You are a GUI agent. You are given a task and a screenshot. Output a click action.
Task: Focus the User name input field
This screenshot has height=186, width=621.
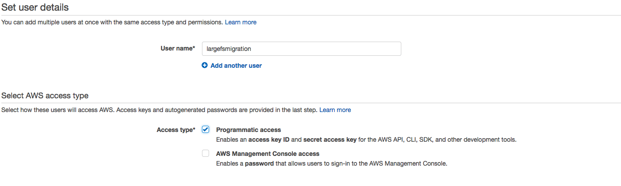(x=301, y=49)
